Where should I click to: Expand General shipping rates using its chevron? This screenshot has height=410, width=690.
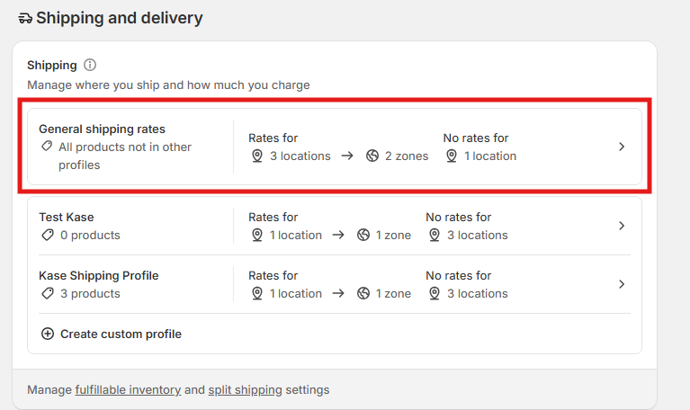point(622,147)
